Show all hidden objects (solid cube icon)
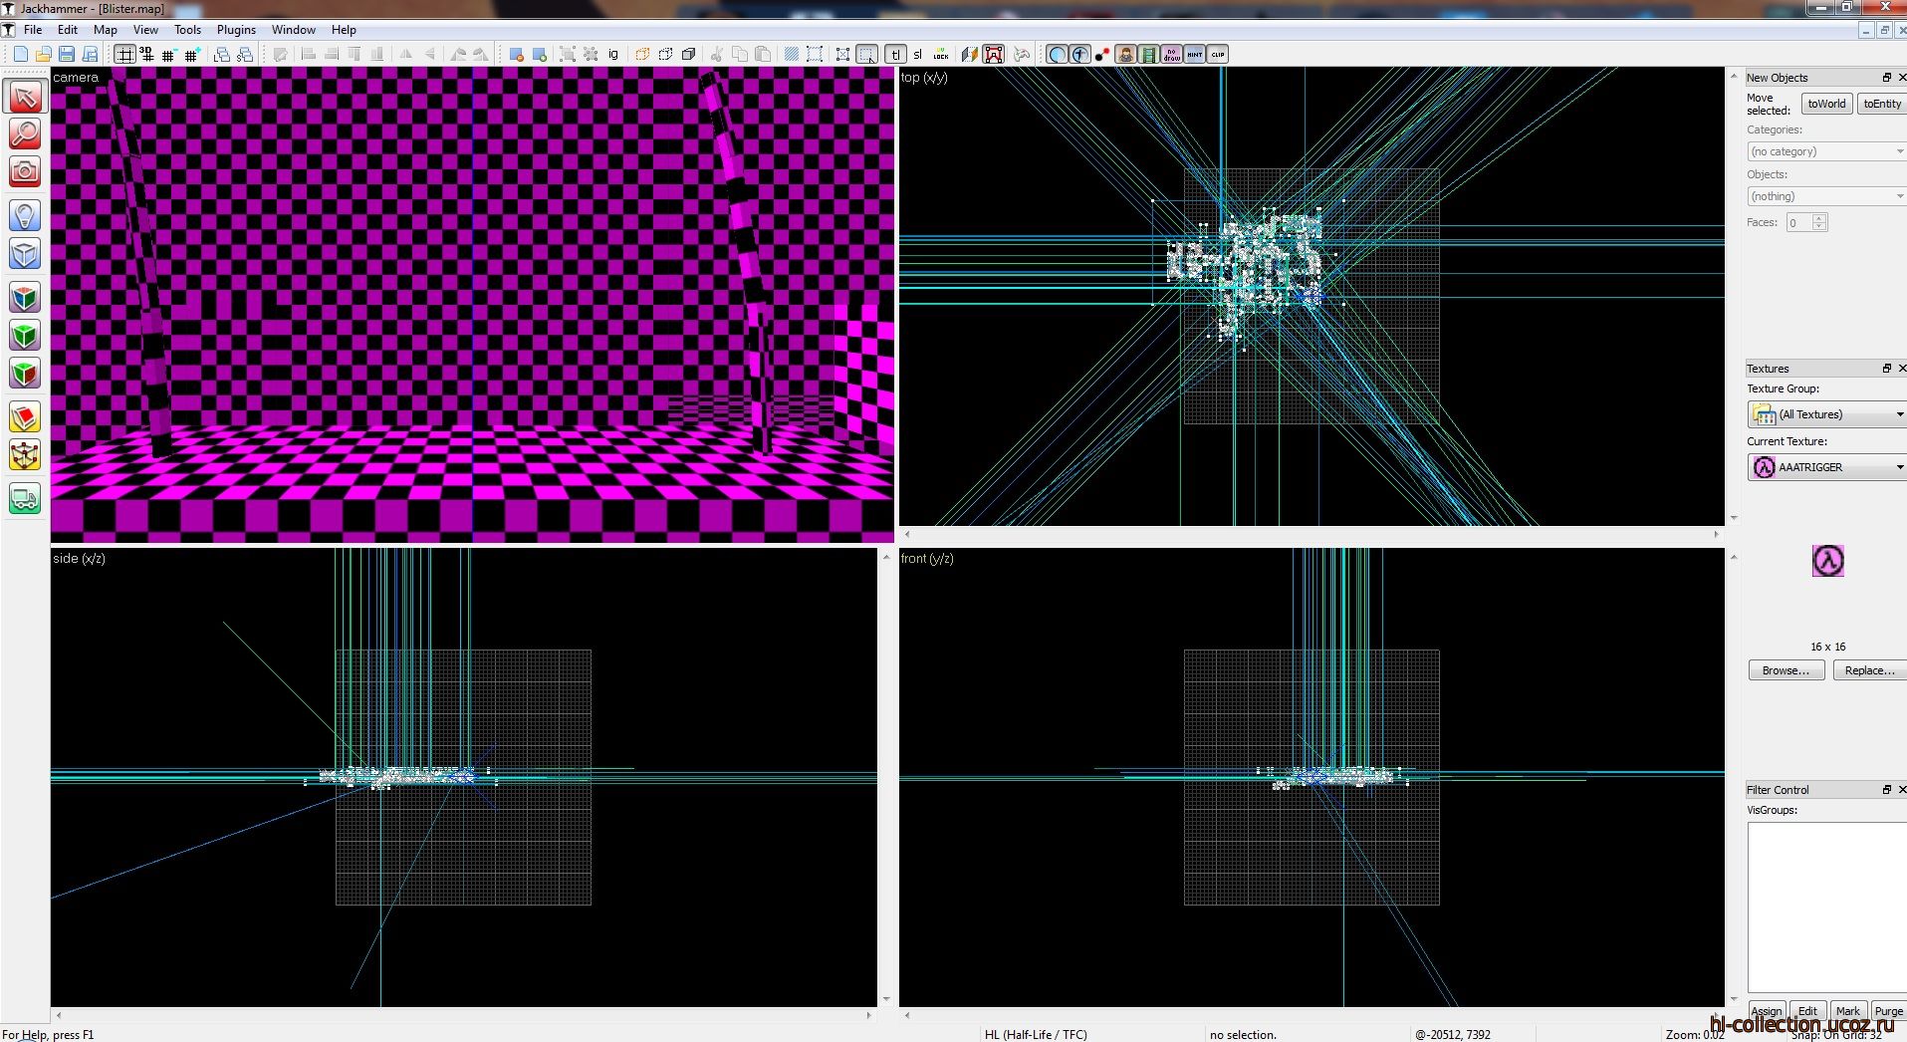Screen dimensions: 1907x1042 click(688, 54)
